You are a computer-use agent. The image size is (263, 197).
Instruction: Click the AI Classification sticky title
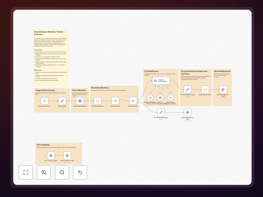pyautogui.click(x=151, y=71)
